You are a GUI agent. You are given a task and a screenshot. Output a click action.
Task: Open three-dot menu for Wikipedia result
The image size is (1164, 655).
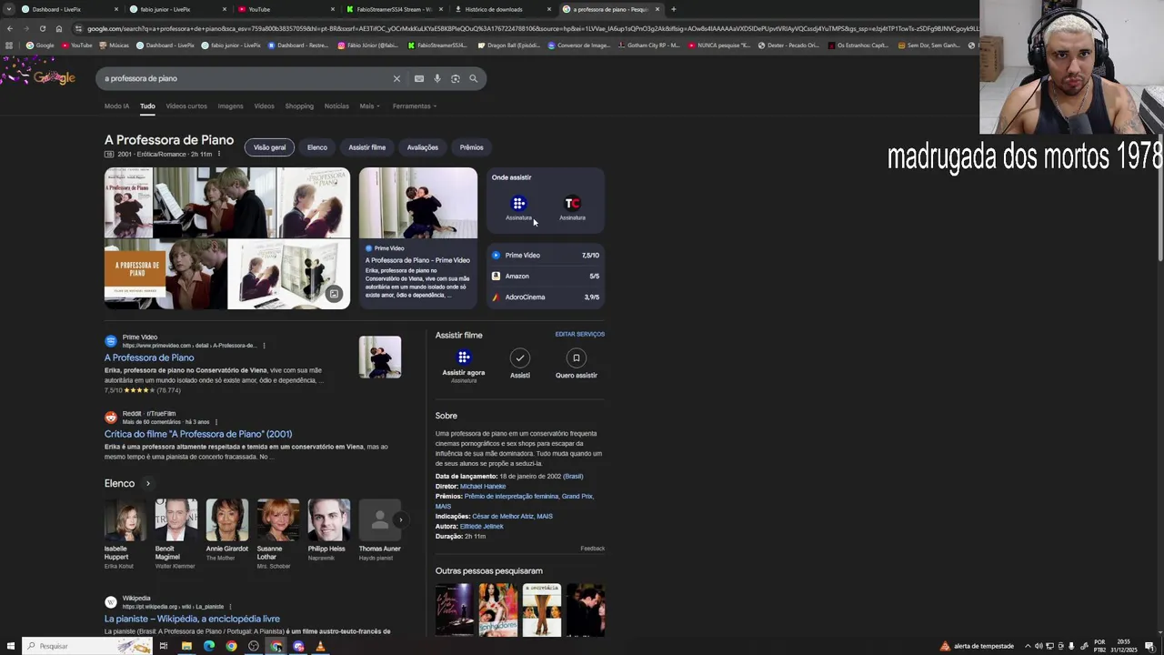pos(230,607)
